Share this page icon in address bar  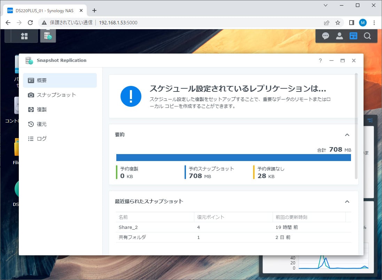pos(326,23)
